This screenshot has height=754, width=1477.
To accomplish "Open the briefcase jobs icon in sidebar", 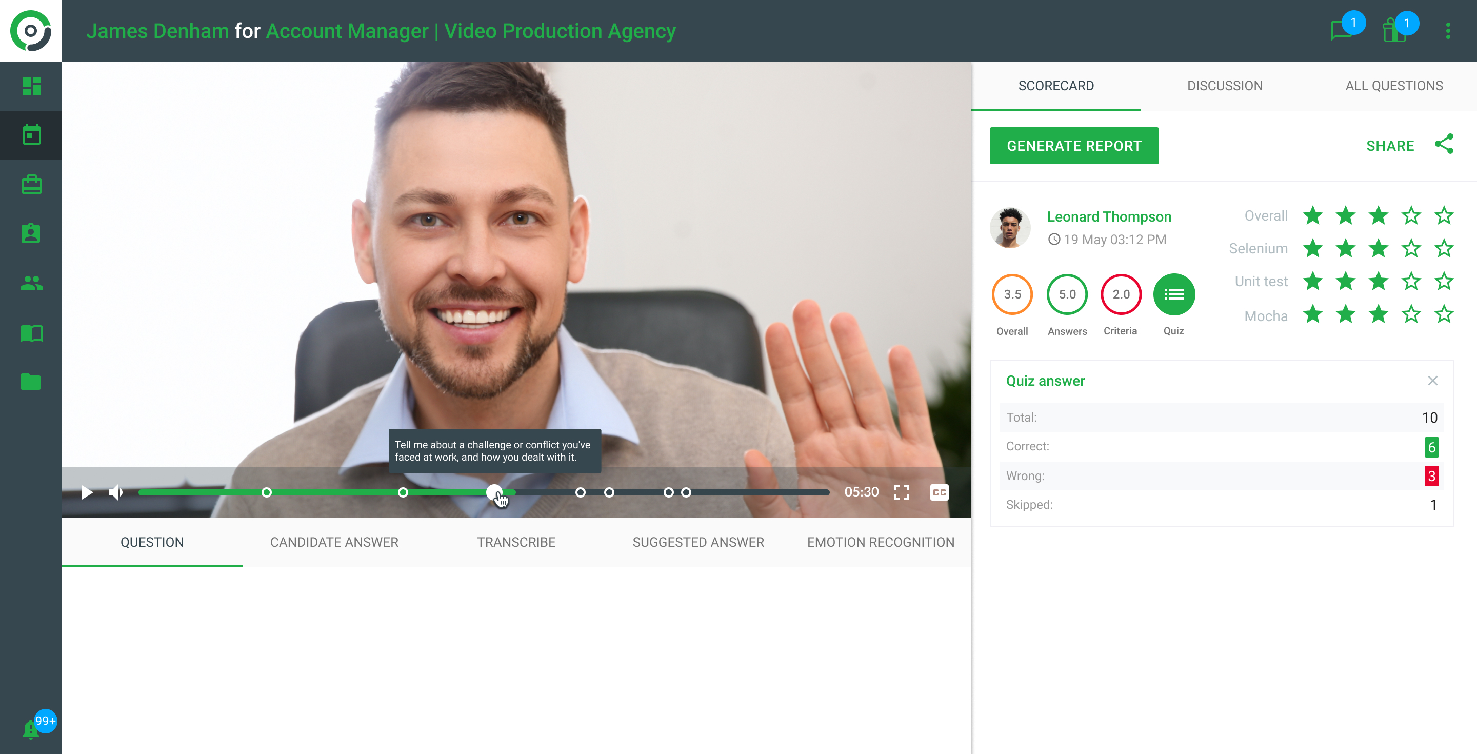I will 31,185.
